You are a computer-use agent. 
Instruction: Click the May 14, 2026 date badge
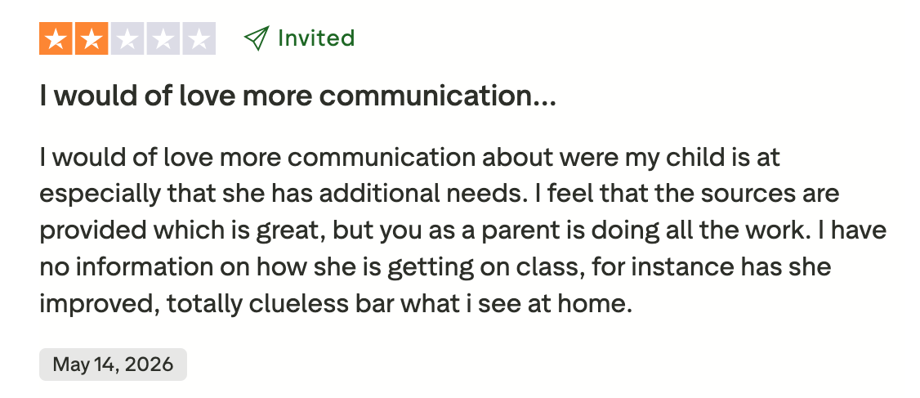114,364
